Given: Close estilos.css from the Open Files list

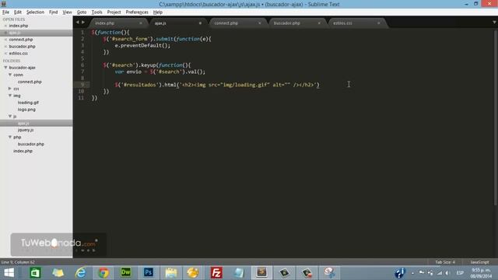Looking at the screenshot, I should tap(5, 54).
